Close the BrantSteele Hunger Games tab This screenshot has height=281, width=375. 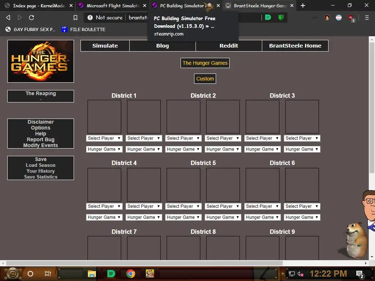[292, 5]
